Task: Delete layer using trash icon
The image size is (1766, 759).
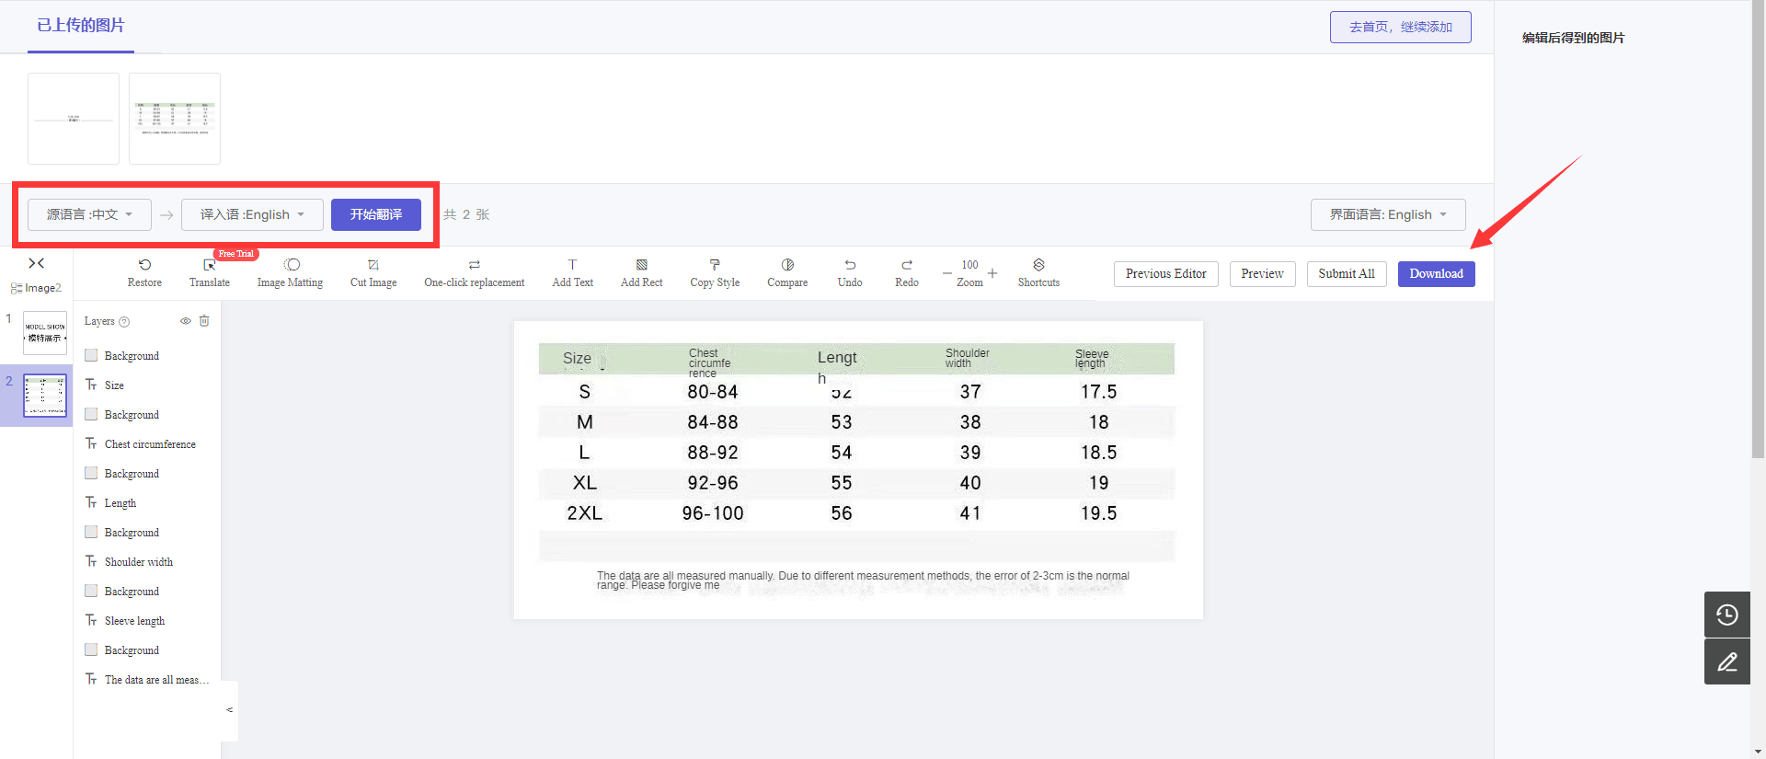Action: [x=204, y=321]
